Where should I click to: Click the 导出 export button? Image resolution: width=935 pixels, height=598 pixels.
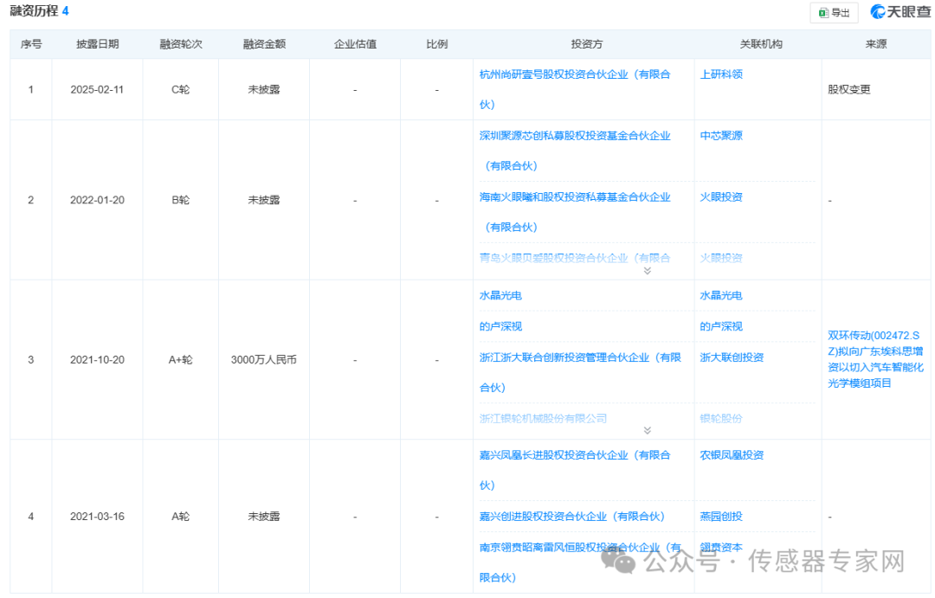click(x=834, y=12)
